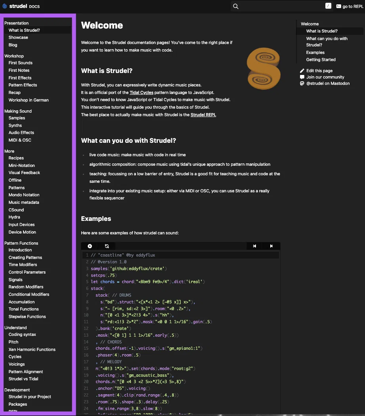The width and height of the screenshot is (365, 416).
Task: Open Mini-Notation page
Action: click(x=22, y=165)
